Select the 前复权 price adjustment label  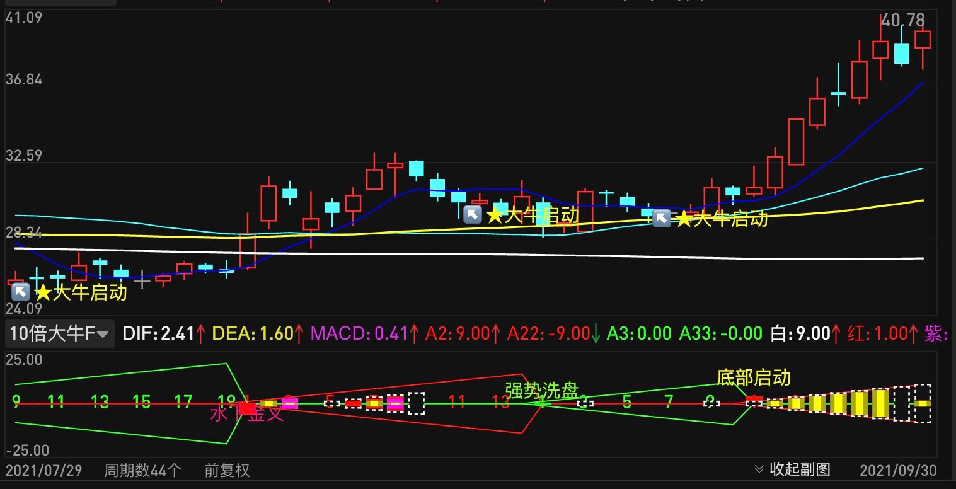point(227,471)
